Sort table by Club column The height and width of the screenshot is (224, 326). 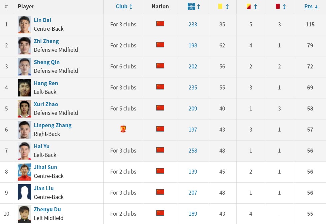124,7
